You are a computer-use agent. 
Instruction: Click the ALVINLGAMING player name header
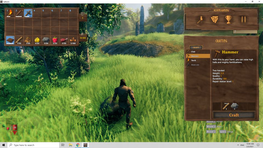(x=221, y=10)
